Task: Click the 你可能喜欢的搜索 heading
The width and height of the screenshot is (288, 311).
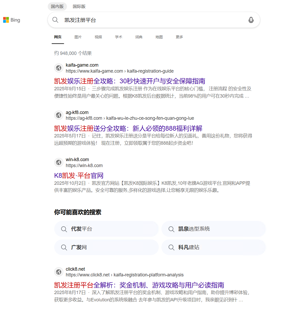Action: click(x=78, y=212)
